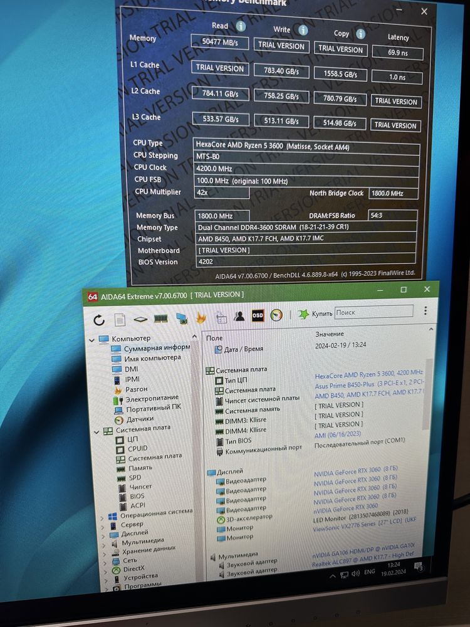The height and width of the screenshot is (627, 470).
Task: Expand the Мультимедиа tree node
Action: coord(103,545)
